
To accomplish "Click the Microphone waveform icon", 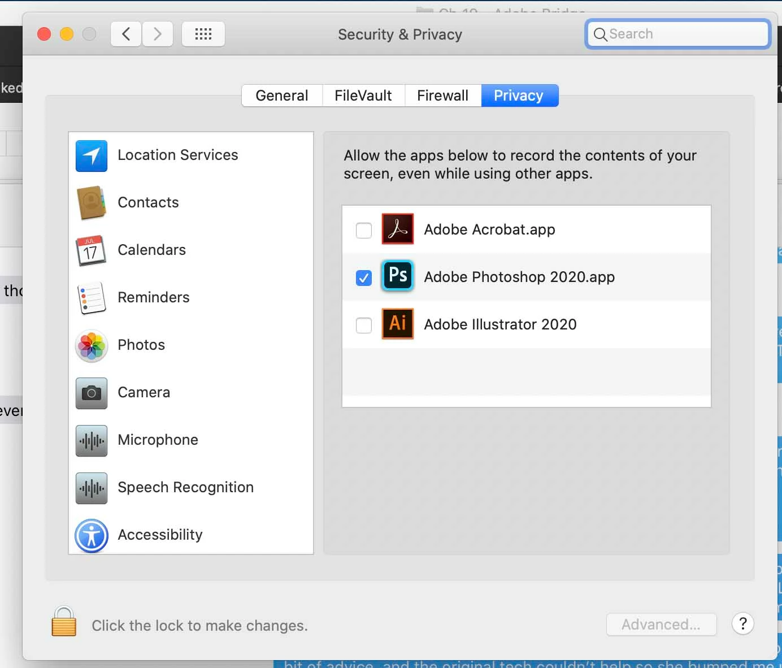I will pyautogui.click(x=92, y=440).
